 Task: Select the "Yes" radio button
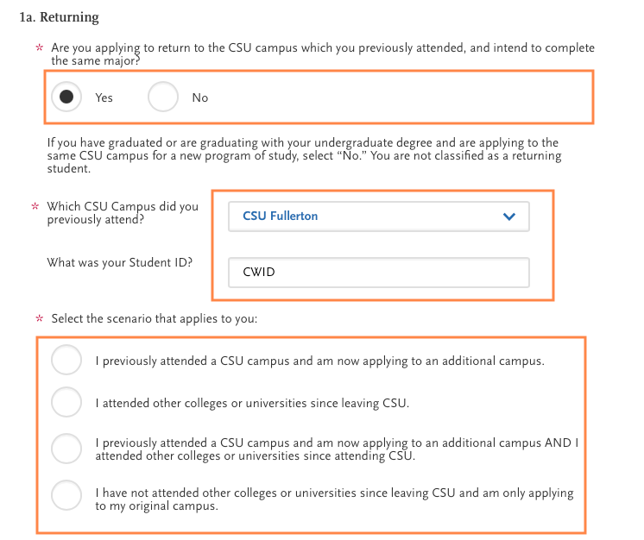[66, 97]
